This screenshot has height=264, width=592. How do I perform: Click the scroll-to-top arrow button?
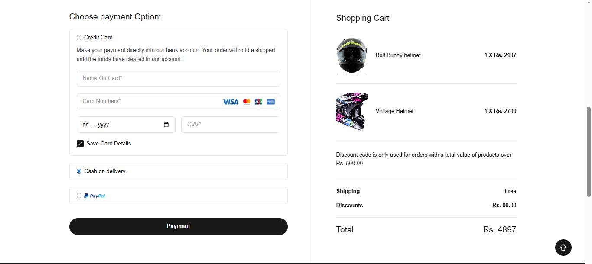[x=563, y=248]
